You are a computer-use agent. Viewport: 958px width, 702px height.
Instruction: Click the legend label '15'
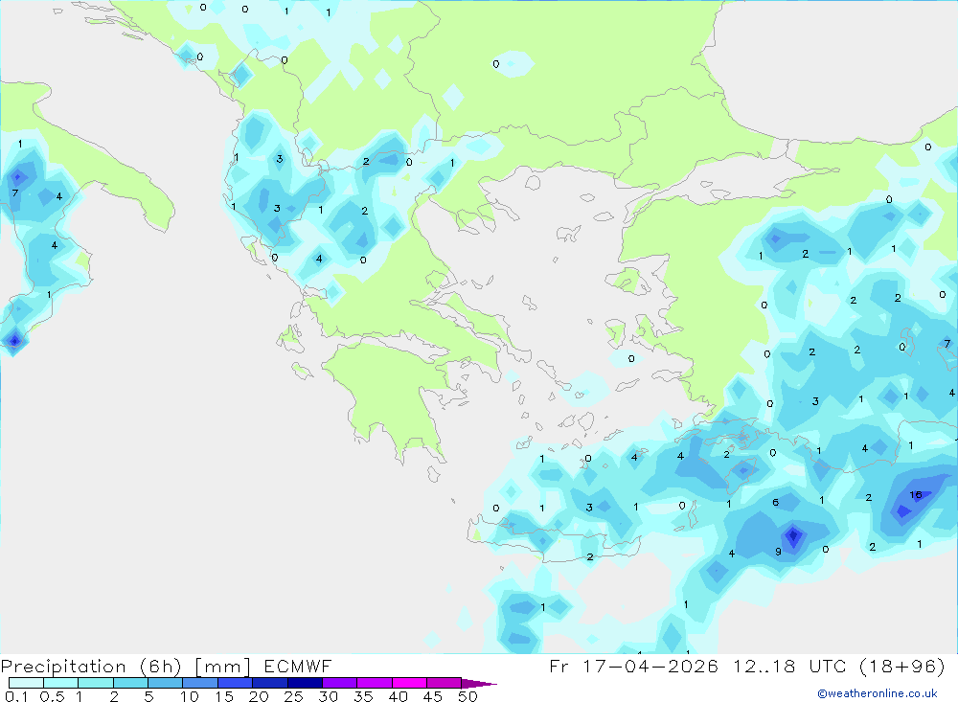point(224,696)
